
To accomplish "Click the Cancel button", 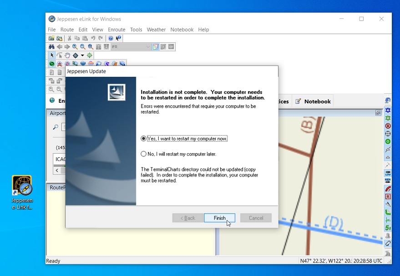I will (x=255, y=218).
